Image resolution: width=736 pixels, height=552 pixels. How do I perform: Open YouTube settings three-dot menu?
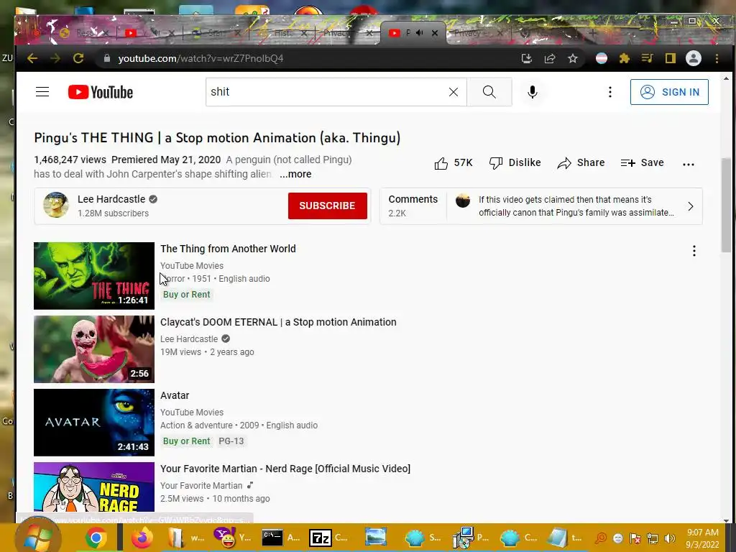(610, 92)
